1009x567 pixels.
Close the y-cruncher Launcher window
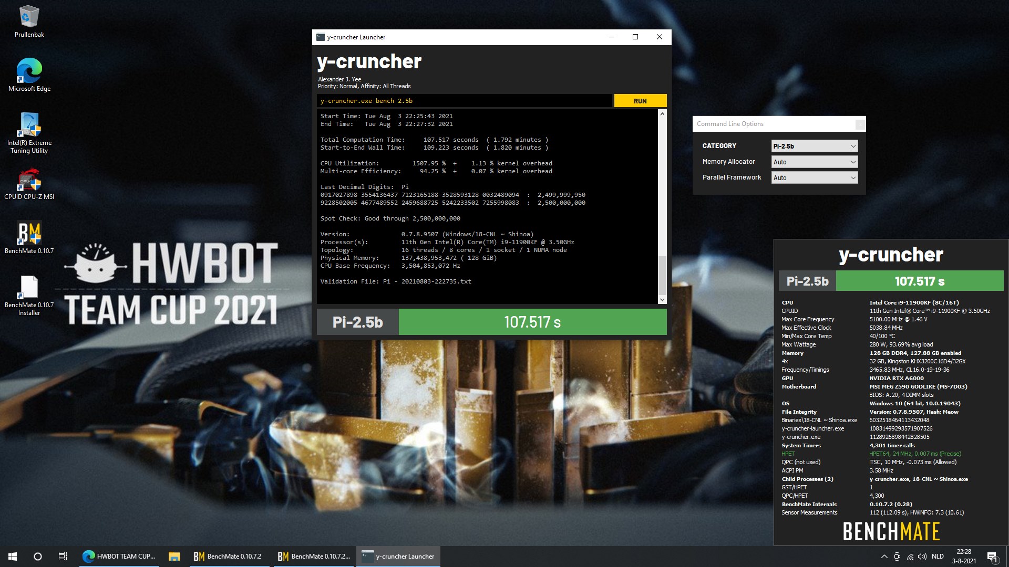660,37
